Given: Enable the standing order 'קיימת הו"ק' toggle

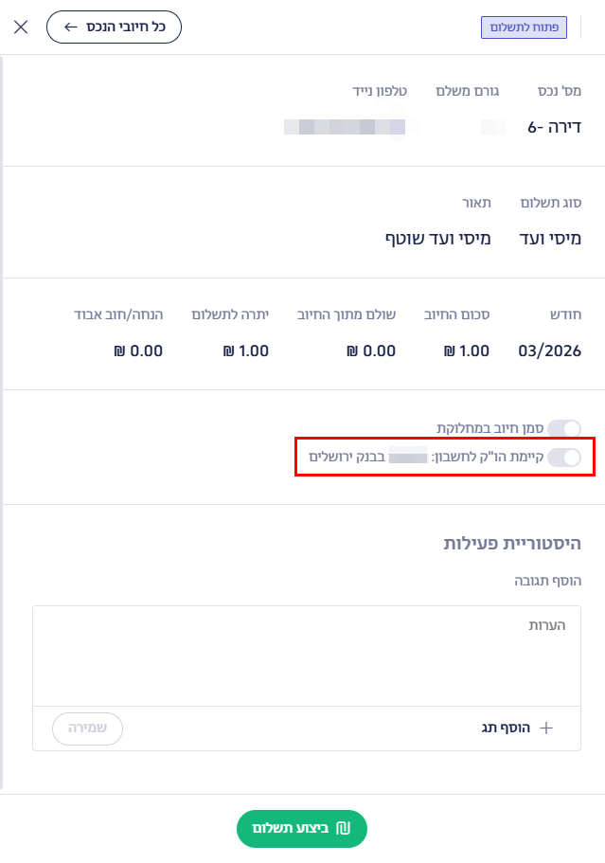Looking at the screenshot, I should click(564, 458).
